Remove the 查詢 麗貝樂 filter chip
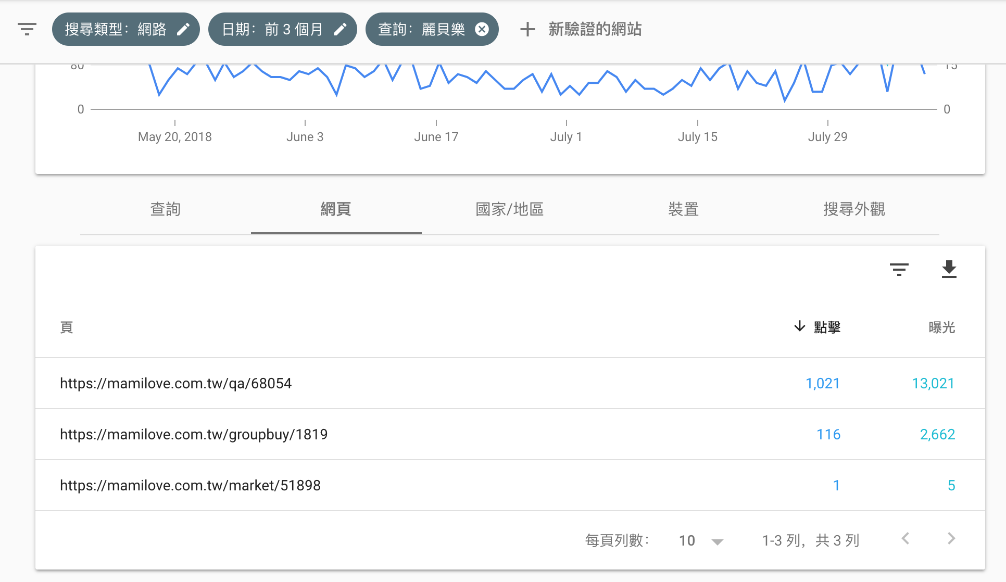Screen dimensions: 1006x582 point(482,29)
